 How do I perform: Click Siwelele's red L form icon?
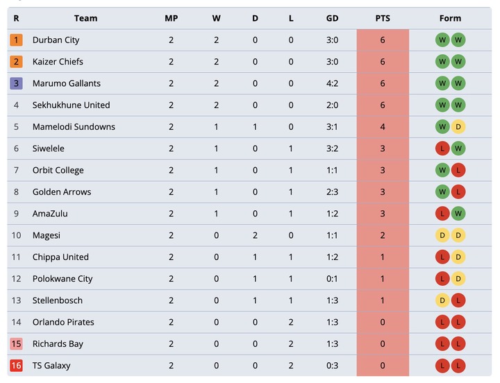pyautogui.click(x=442, y=148)
